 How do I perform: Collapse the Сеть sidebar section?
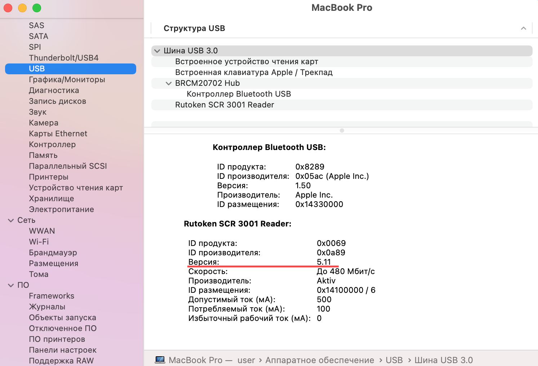(x=11, y=220)
